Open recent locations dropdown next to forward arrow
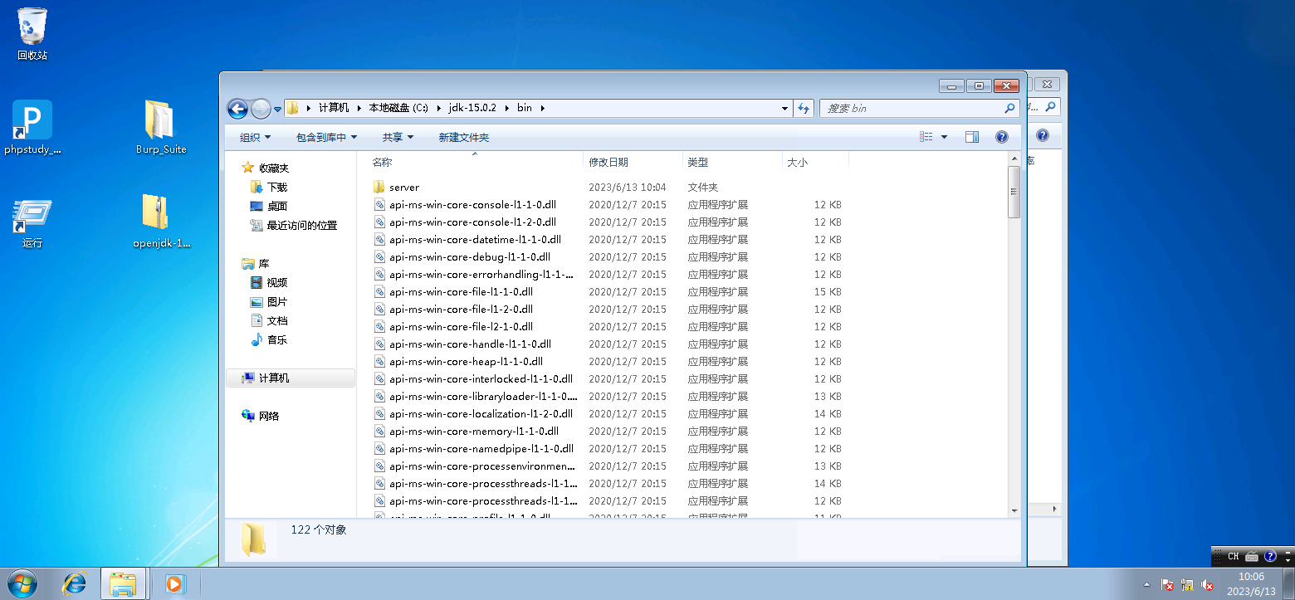This screenshot has height=600, width=1295. (x=277, y=110)
